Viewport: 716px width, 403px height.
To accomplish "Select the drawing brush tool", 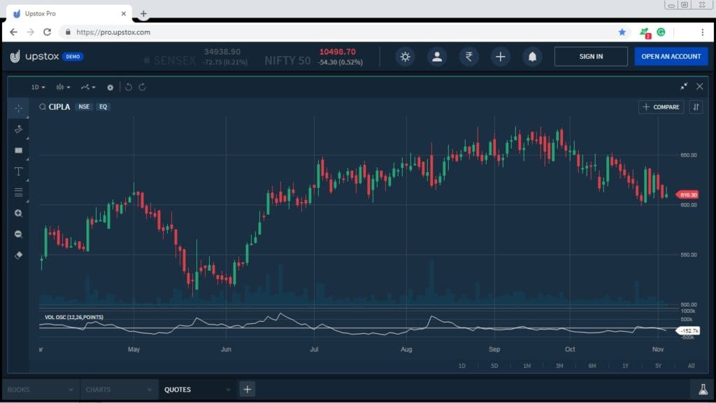I will 18,129.
